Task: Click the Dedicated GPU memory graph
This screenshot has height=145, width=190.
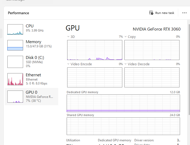Action: [x=123, y=103]
